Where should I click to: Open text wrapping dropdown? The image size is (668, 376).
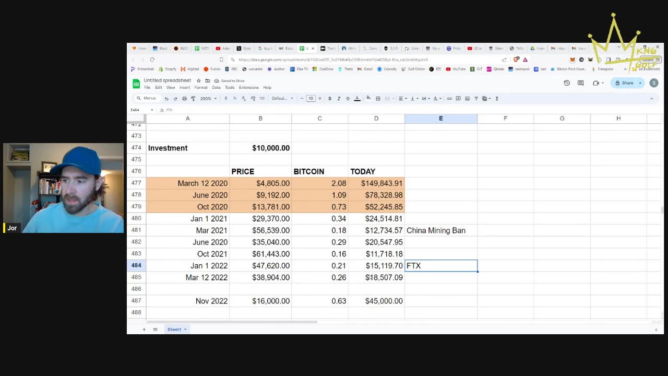425,98
